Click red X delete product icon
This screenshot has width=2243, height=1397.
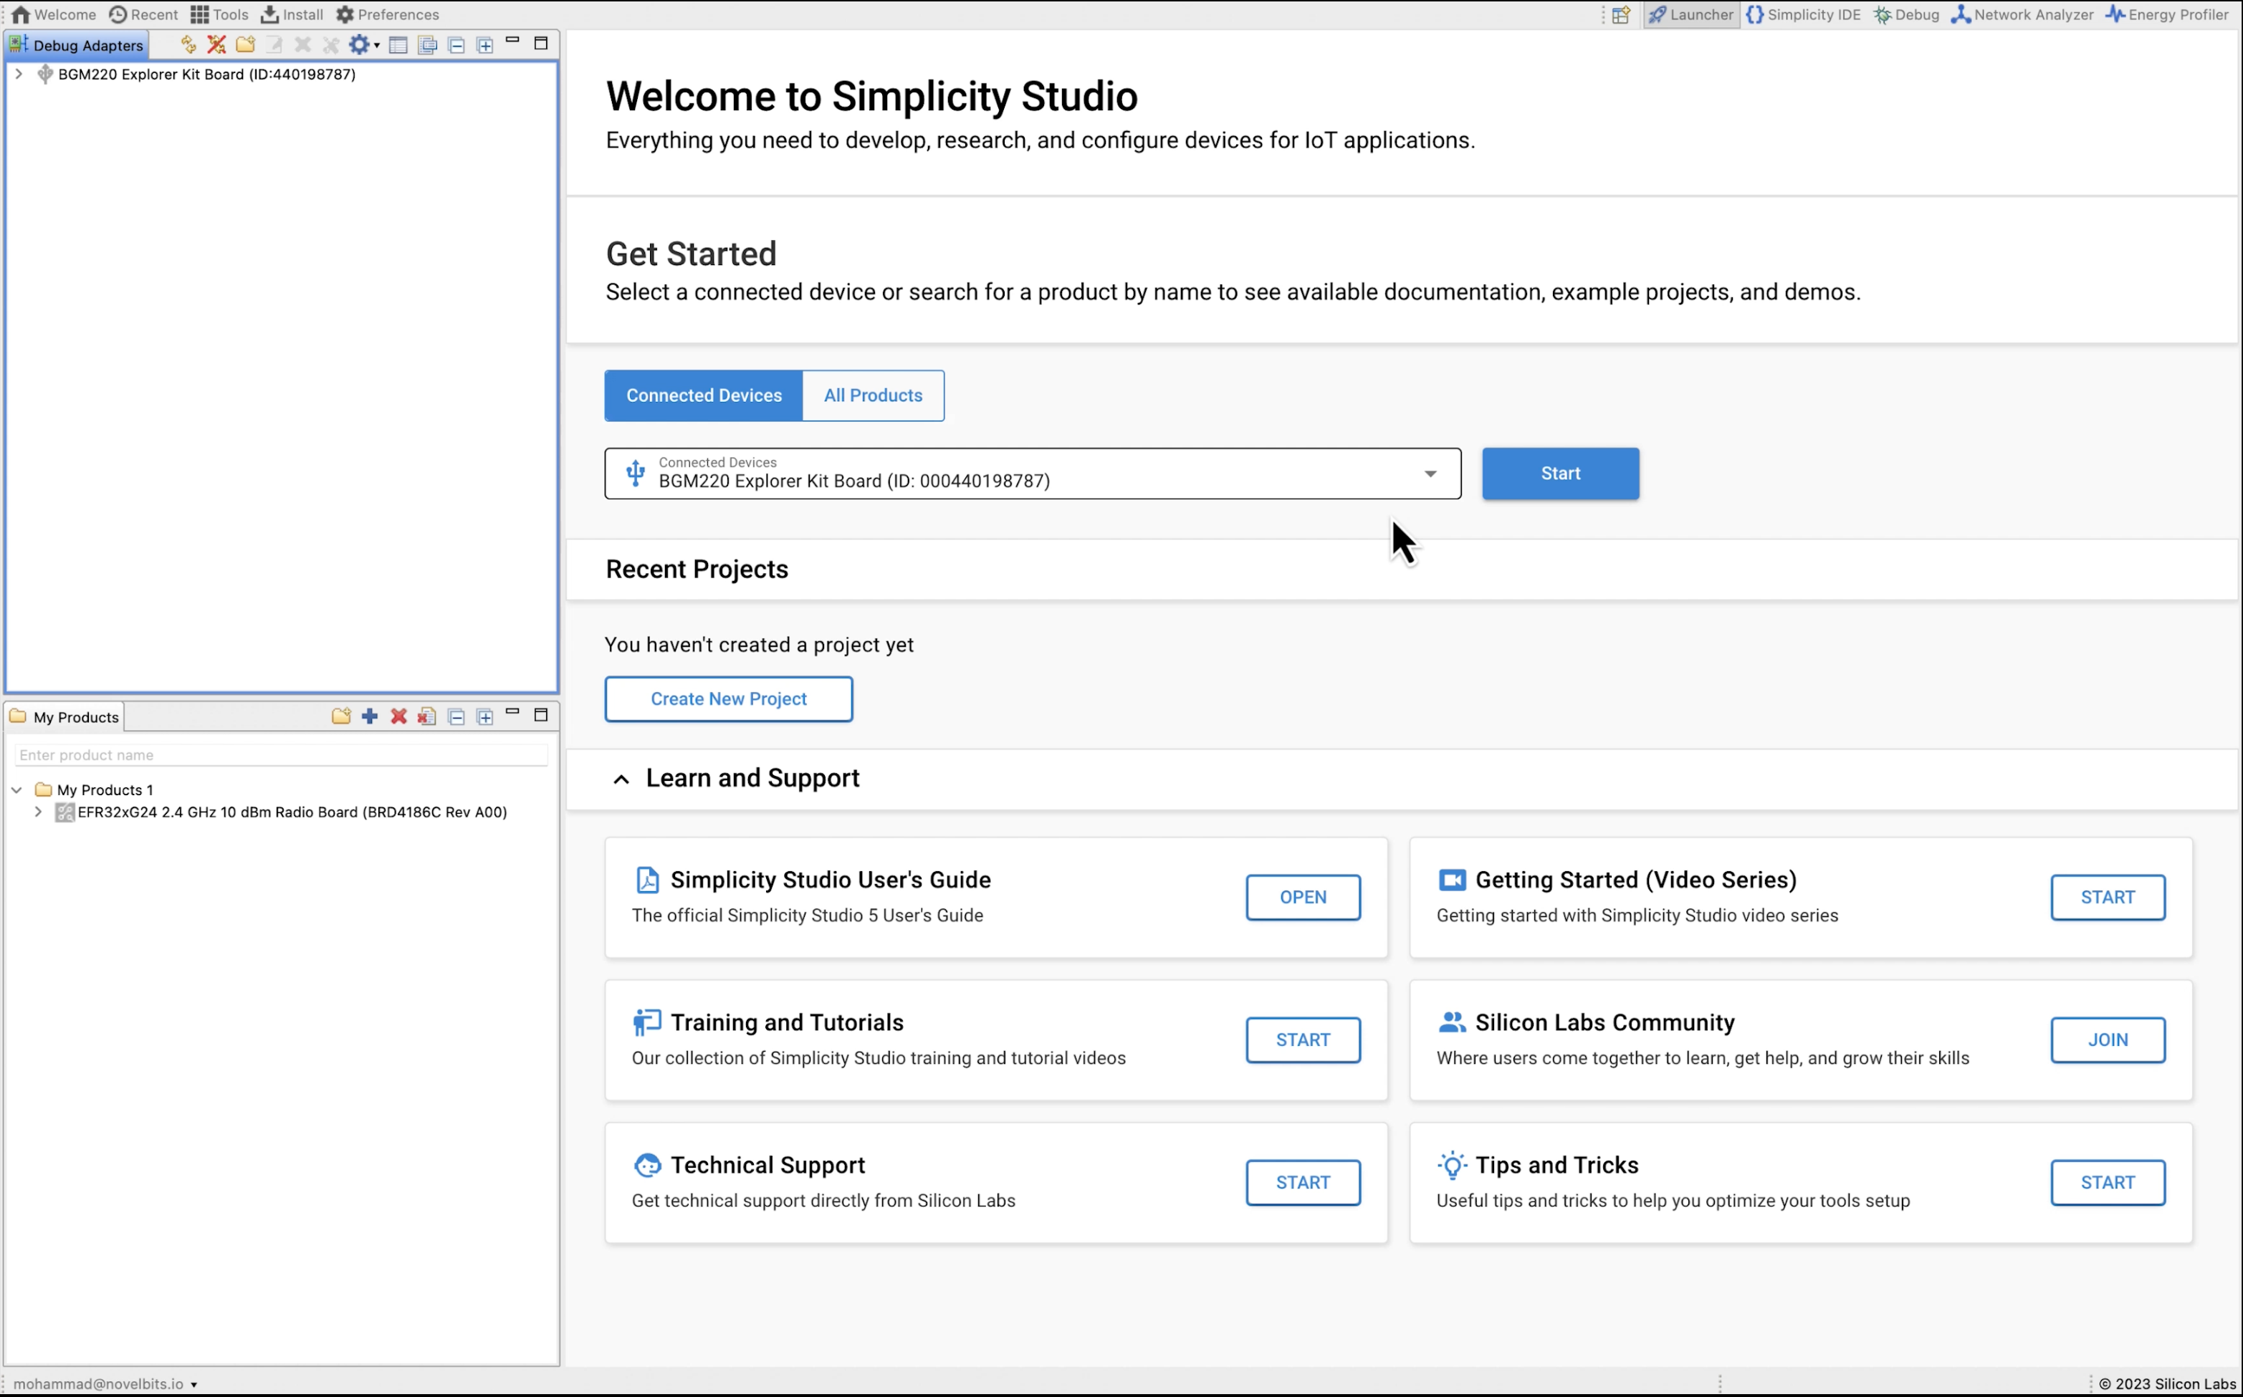click(x=398, y=717)
